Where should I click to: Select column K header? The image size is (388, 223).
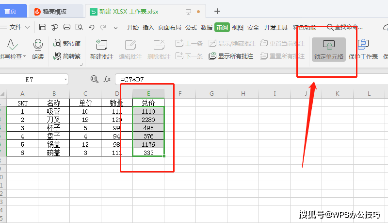pyautogui.click(x=338, y=93)
